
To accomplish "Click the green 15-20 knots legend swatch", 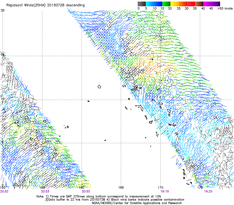I will click(x=166, y=4).
